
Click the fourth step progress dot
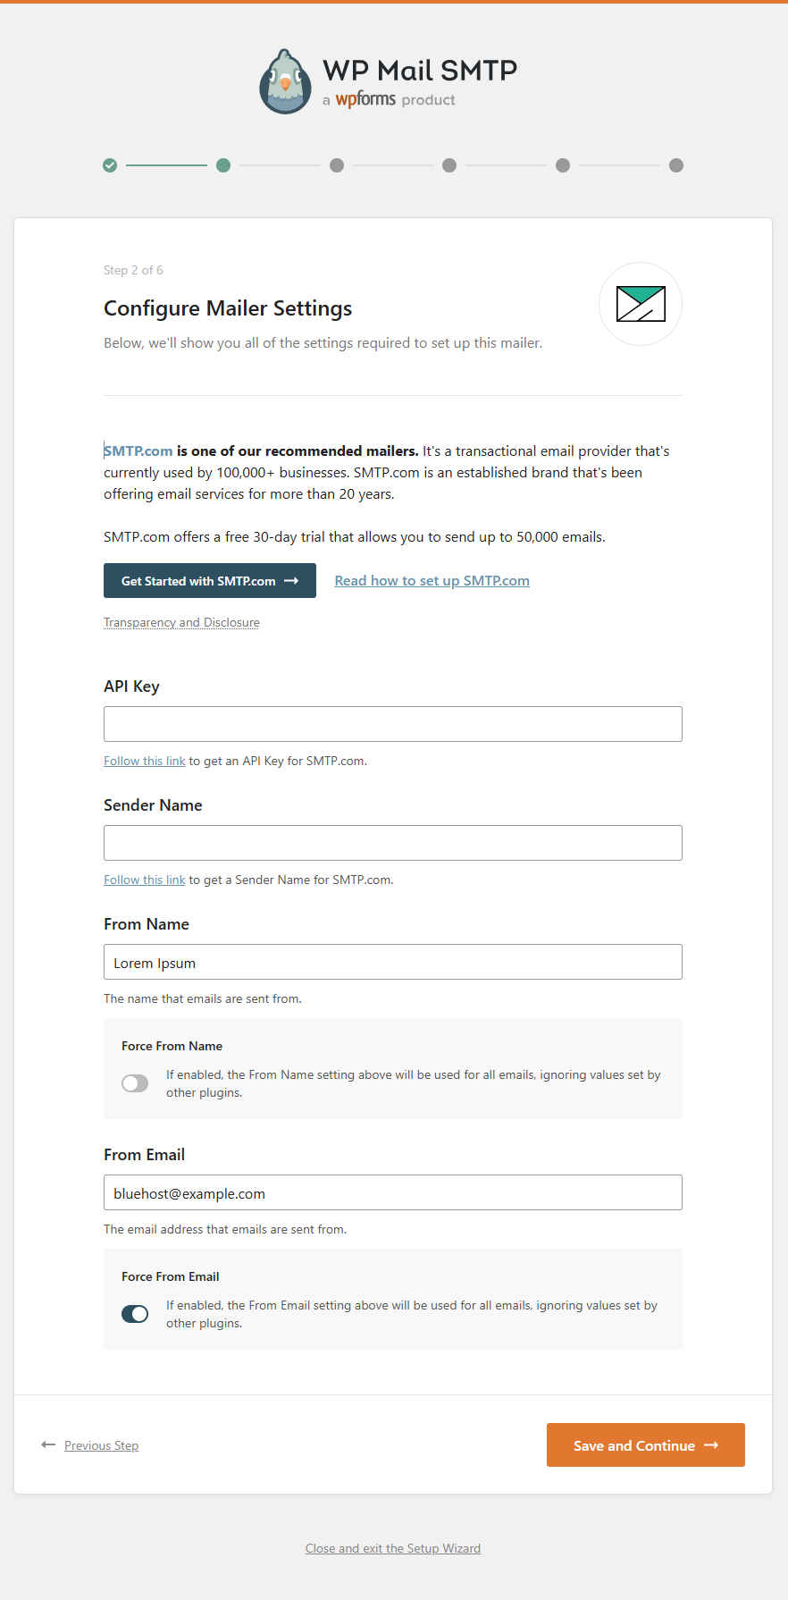pyautogui.click(x=449, y=165)
